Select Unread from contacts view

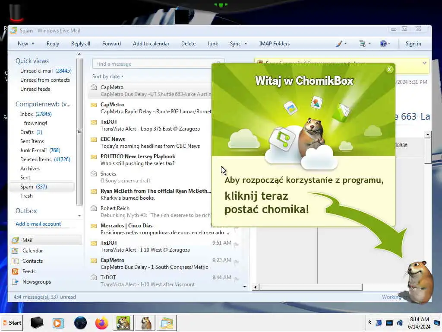(45, 80)
